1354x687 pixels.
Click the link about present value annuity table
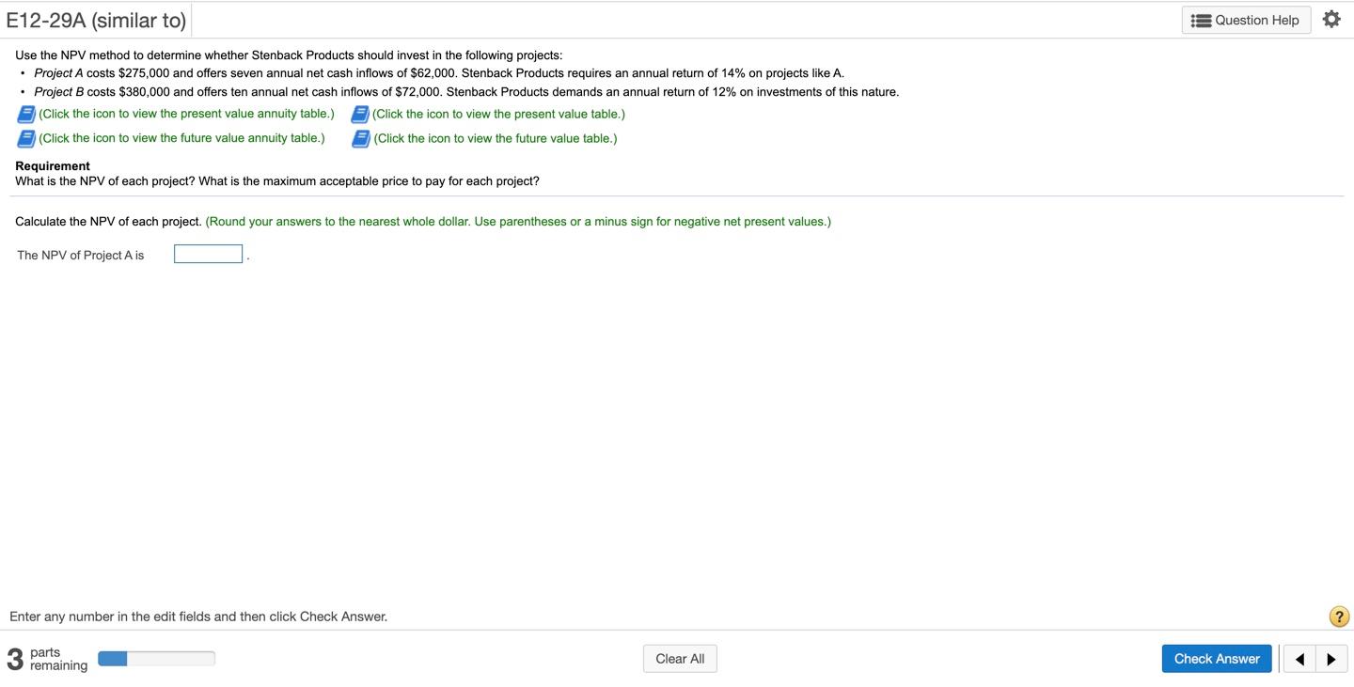coord(185,113)
